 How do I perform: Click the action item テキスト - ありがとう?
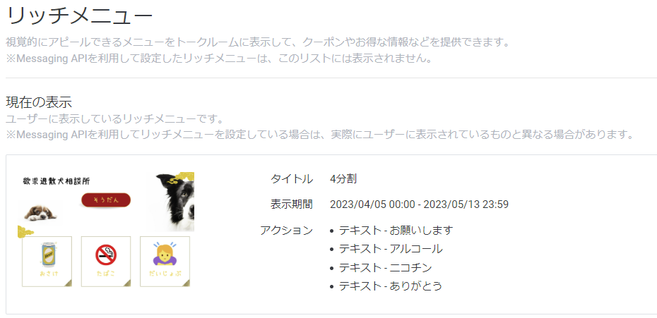[391, 286]
